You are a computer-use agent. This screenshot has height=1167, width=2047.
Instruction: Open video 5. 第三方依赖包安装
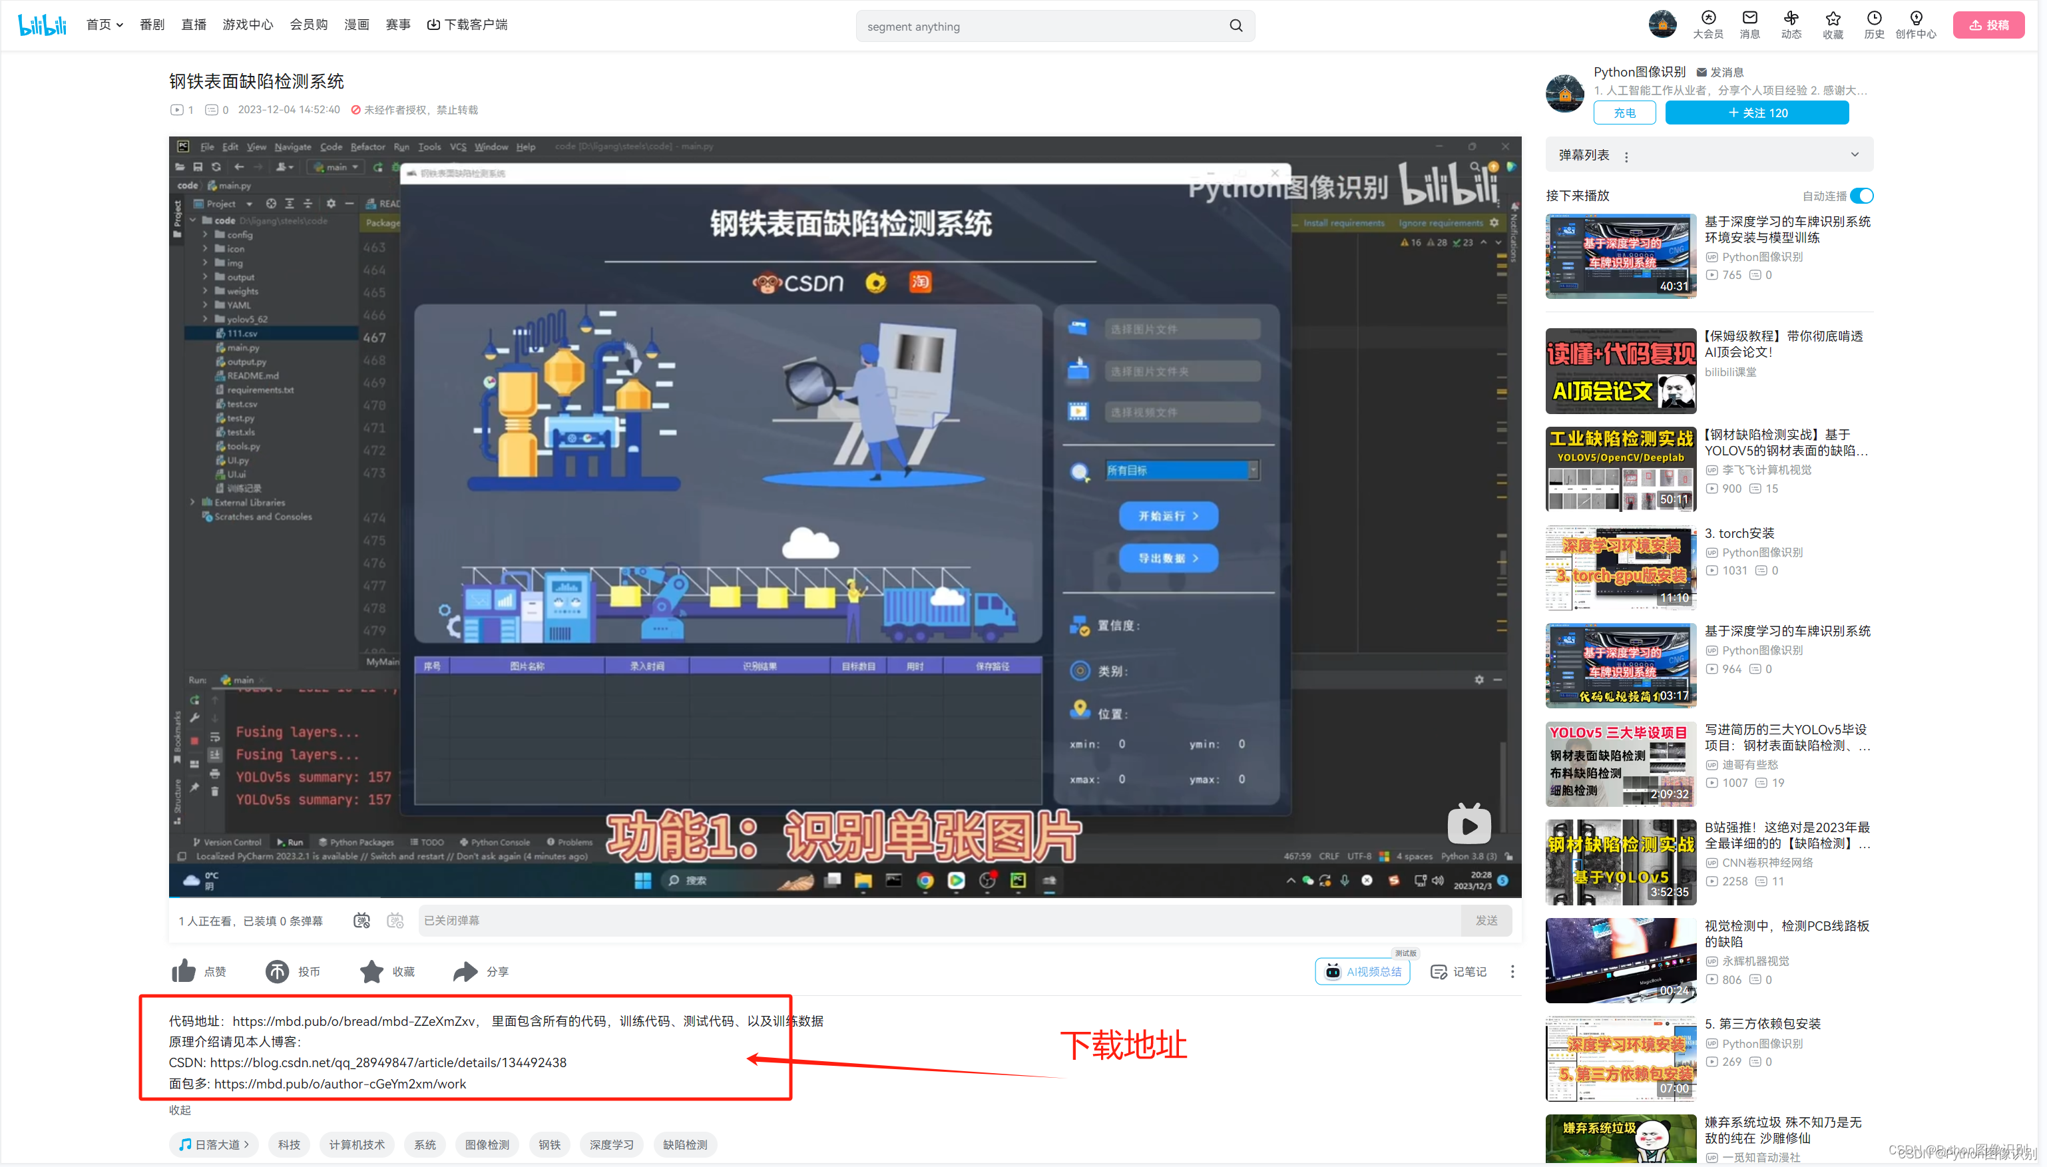[1763, 1023]
